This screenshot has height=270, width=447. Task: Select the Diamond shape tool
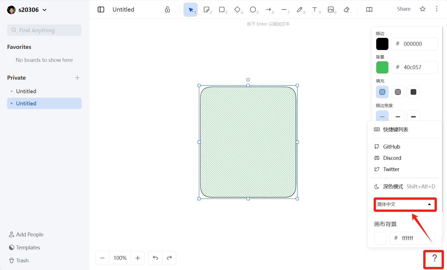(x=238, y=10)
